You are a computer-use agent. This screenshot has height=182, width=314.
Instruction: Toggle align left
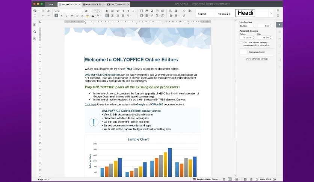tap(107, 15)
